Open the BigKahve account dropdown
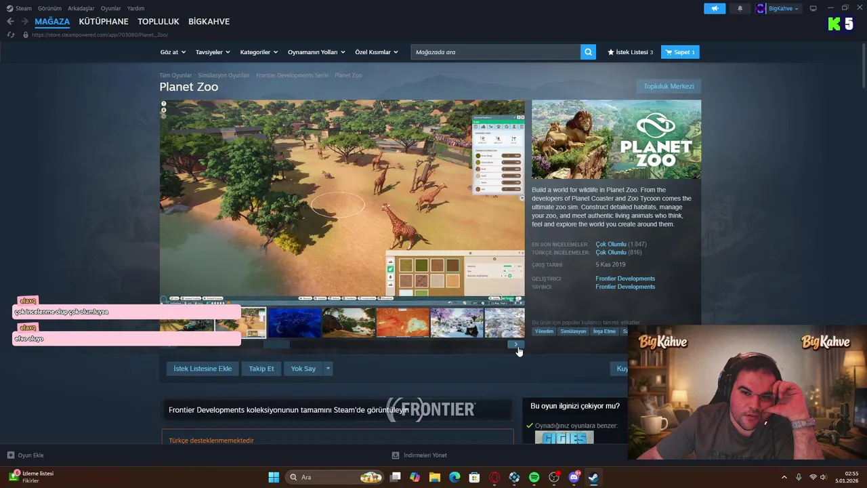The width and height of the screenshot is (867, 488). pos(784,8)
